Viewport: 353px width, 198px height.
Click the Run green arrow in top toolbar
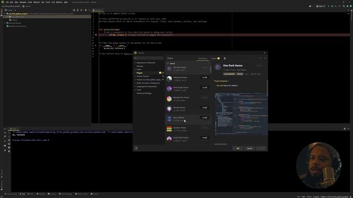(329, 6)
